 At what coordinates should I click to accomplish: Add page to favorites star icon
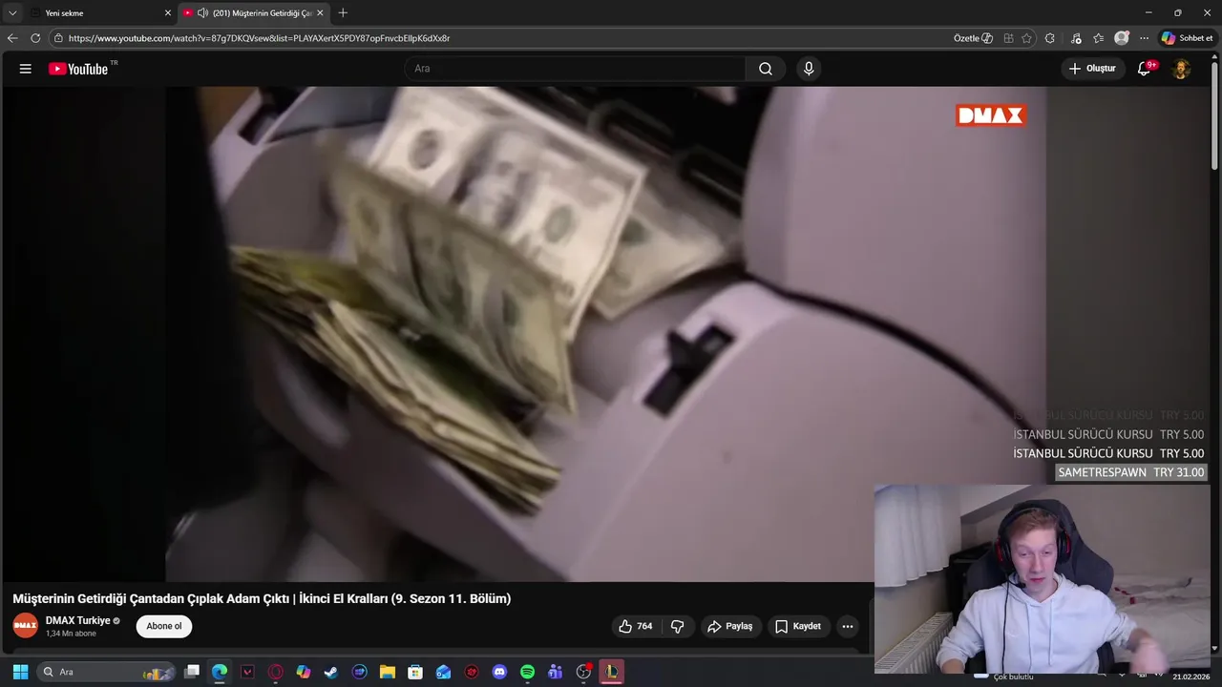(1027, 38)
